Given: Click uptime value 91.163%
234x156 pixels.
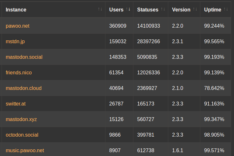Looking at the screenshot, I should pyautogui.click(x=214, y=104).
